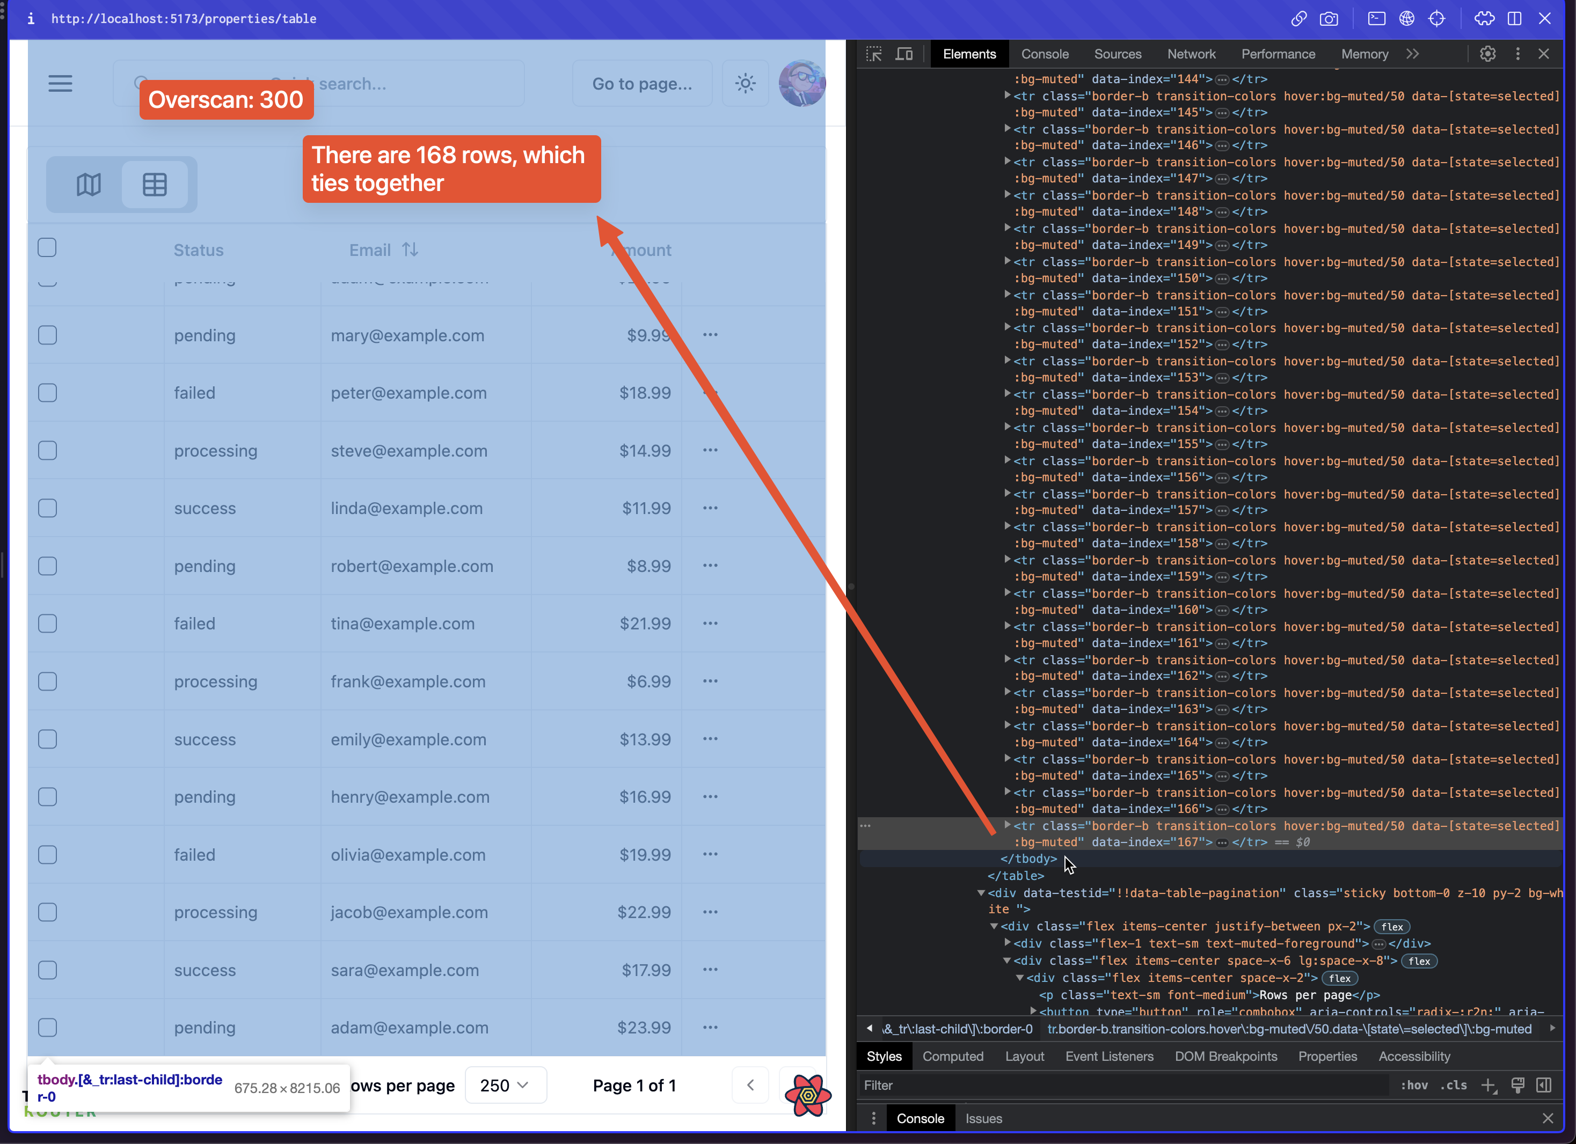Open row actions for olivia@example.com

tap(710, 854)
